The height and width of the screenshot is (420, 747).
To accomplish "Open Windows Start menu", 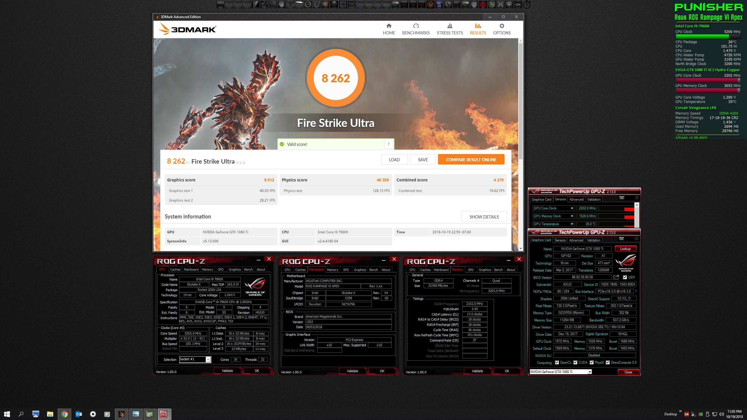I will tap(7, 414).
